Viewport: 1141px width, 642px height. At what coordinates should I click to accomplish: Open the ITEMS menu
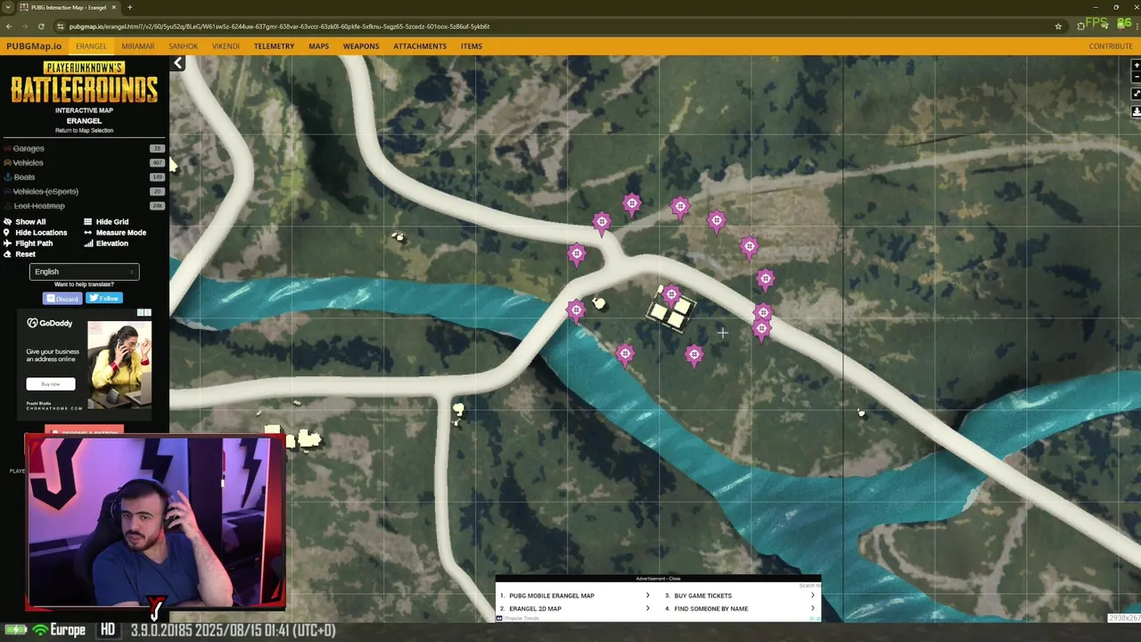tap(472, 46)
